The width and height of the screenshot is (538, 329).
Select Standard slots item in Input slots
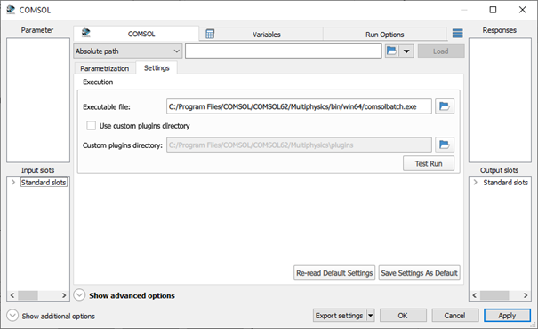(x=44, y=183)
